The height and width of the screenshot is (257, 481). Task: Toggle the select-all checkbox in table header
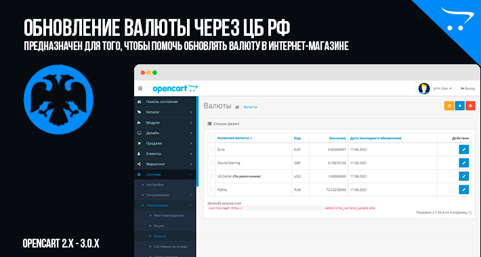(x=211, y=138)
